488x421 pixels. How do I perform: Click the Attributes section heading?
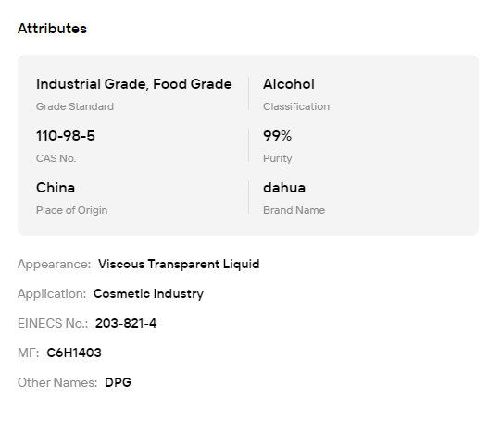click(52, 29)
